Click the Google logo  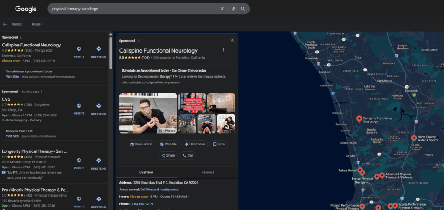coord(26,9)
